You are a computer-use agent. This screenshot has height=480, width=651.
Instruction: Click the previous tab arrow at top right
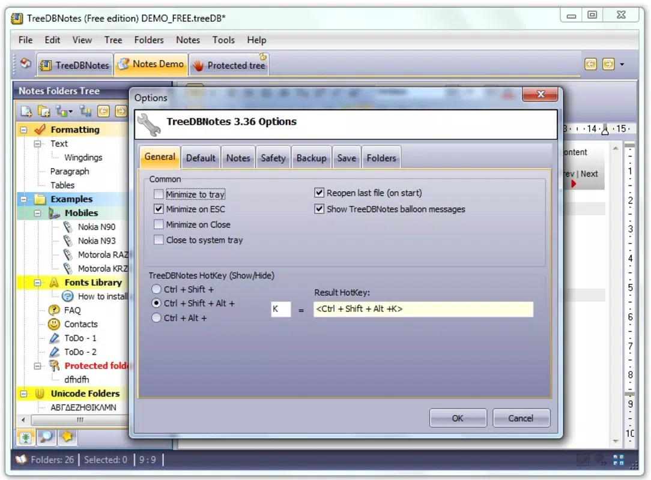(x=590, y=64)
